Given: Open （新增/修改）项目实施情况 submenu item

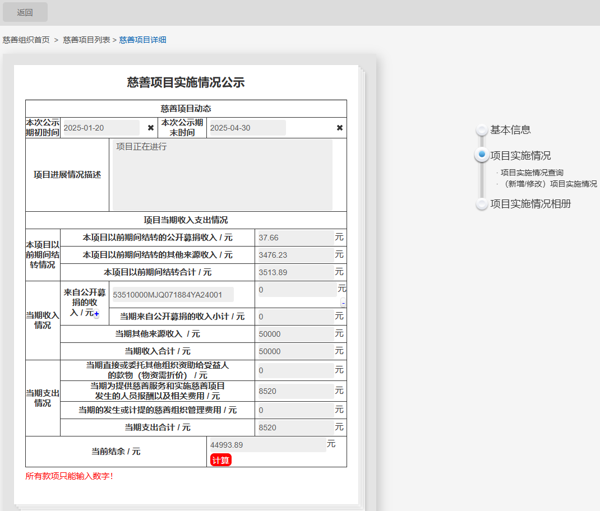Looking at the screenshot, I should [x=550, y=184].
